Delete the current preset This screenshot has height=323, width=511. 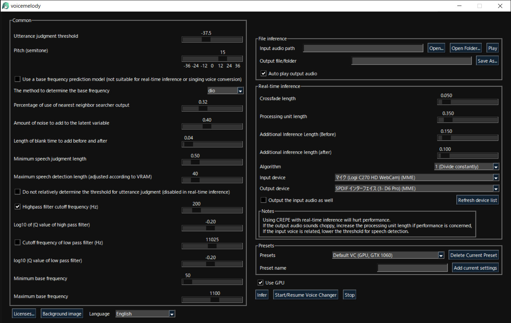point(473,255)
